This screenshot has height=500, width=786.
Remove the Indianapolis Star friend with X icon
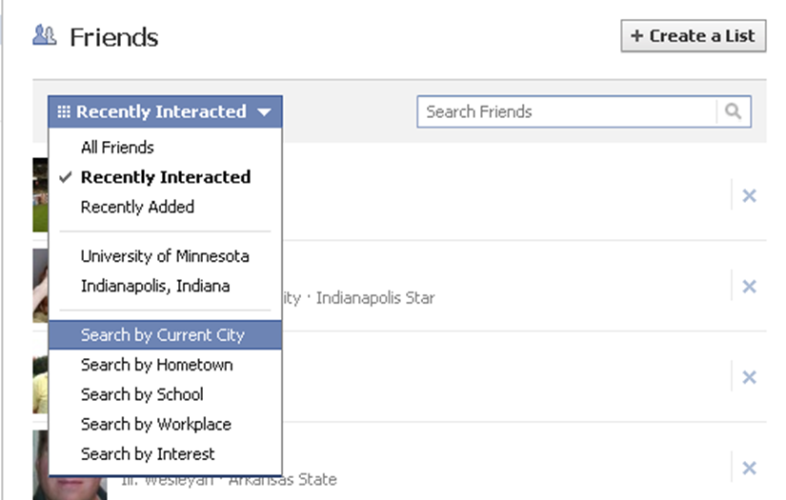[749, 287]
